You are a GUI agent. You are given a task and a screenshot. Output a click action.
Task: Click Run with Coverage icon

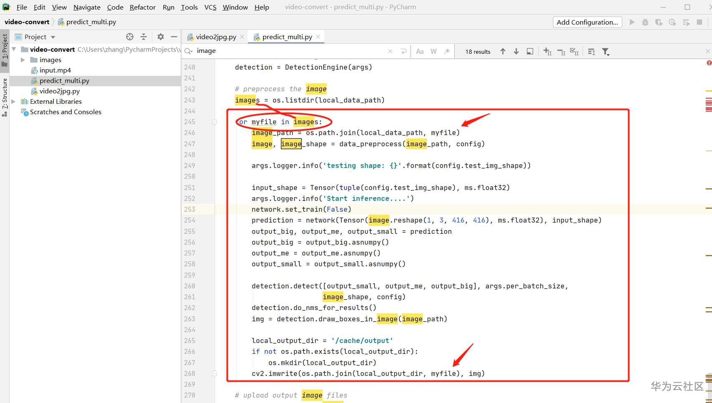[659, 22]
